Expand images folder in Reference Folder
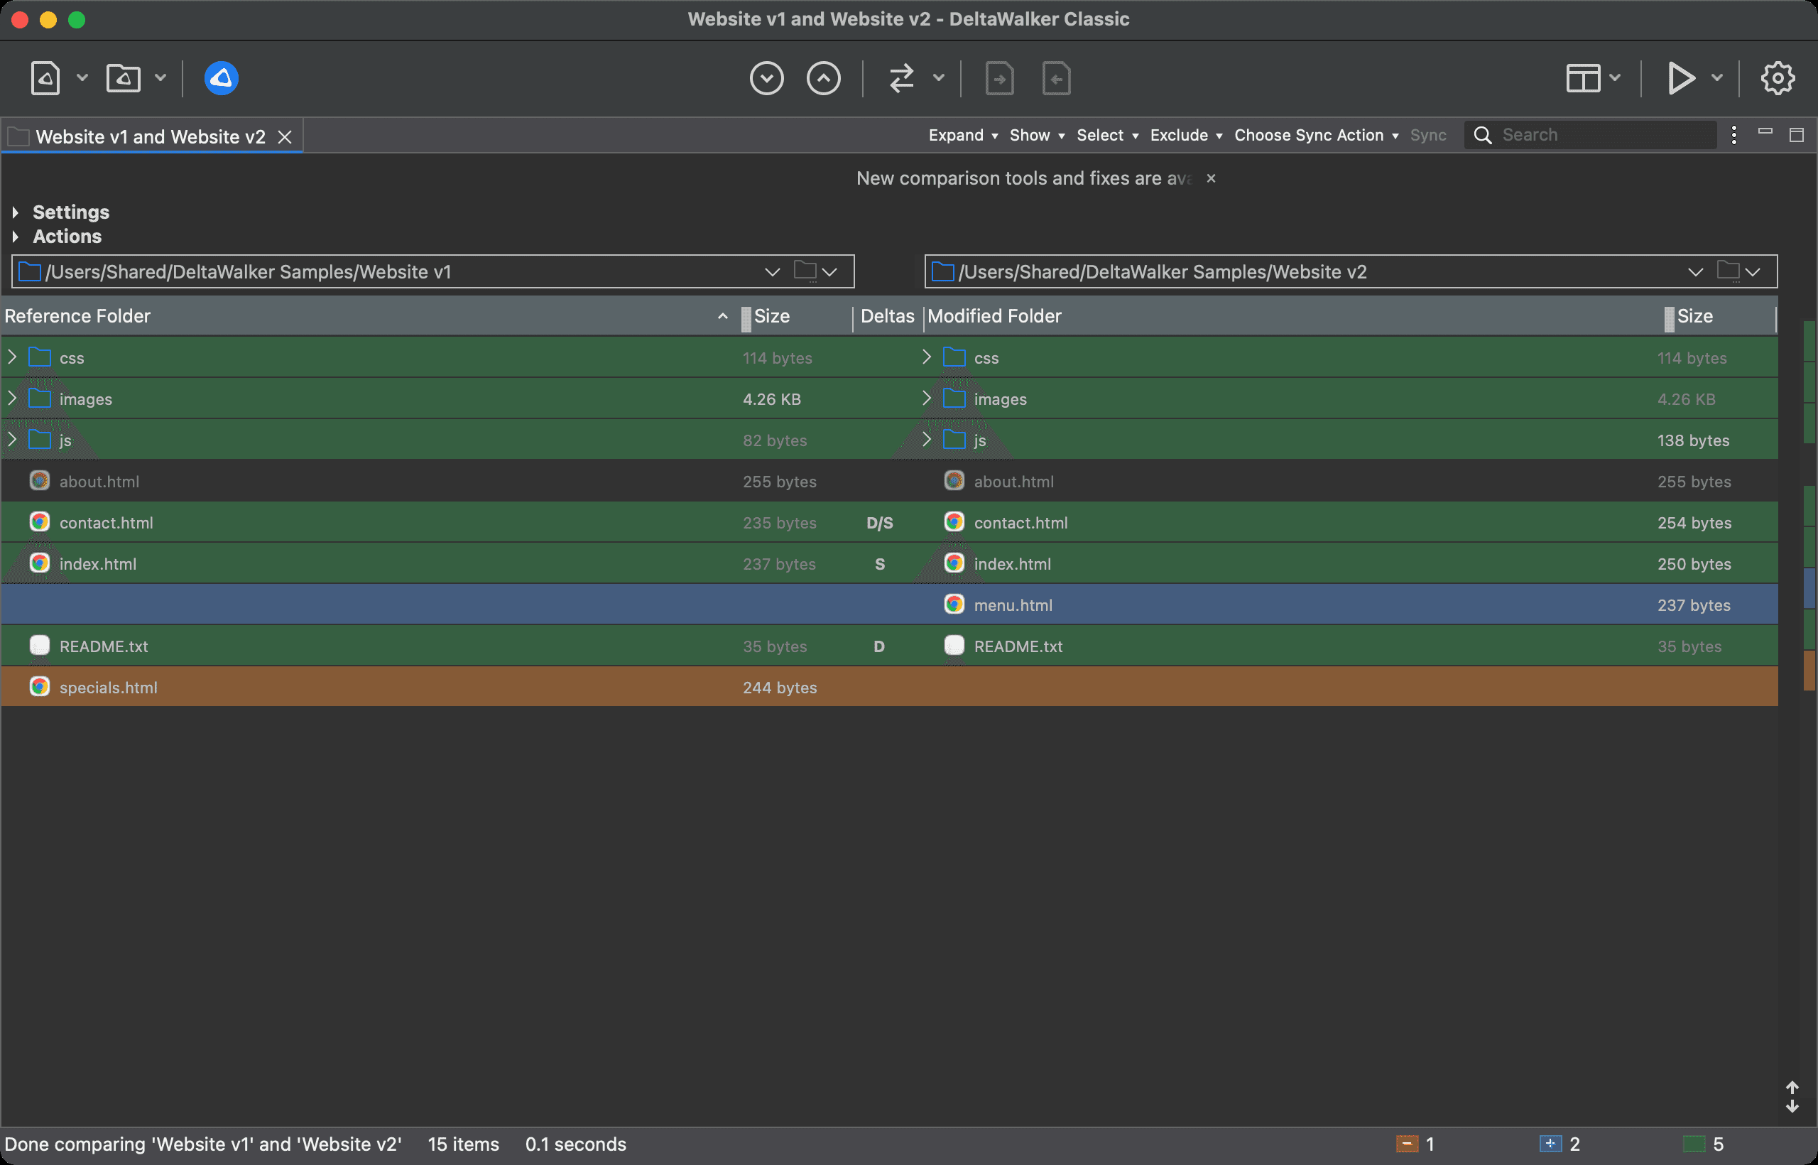This screenshot has width=1818, height=1165. [x=12, y=399]
